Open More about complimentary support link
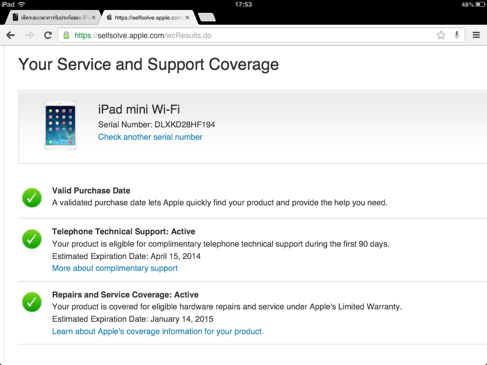The width and height of the screenshot is (487, 365). (115, 268)
